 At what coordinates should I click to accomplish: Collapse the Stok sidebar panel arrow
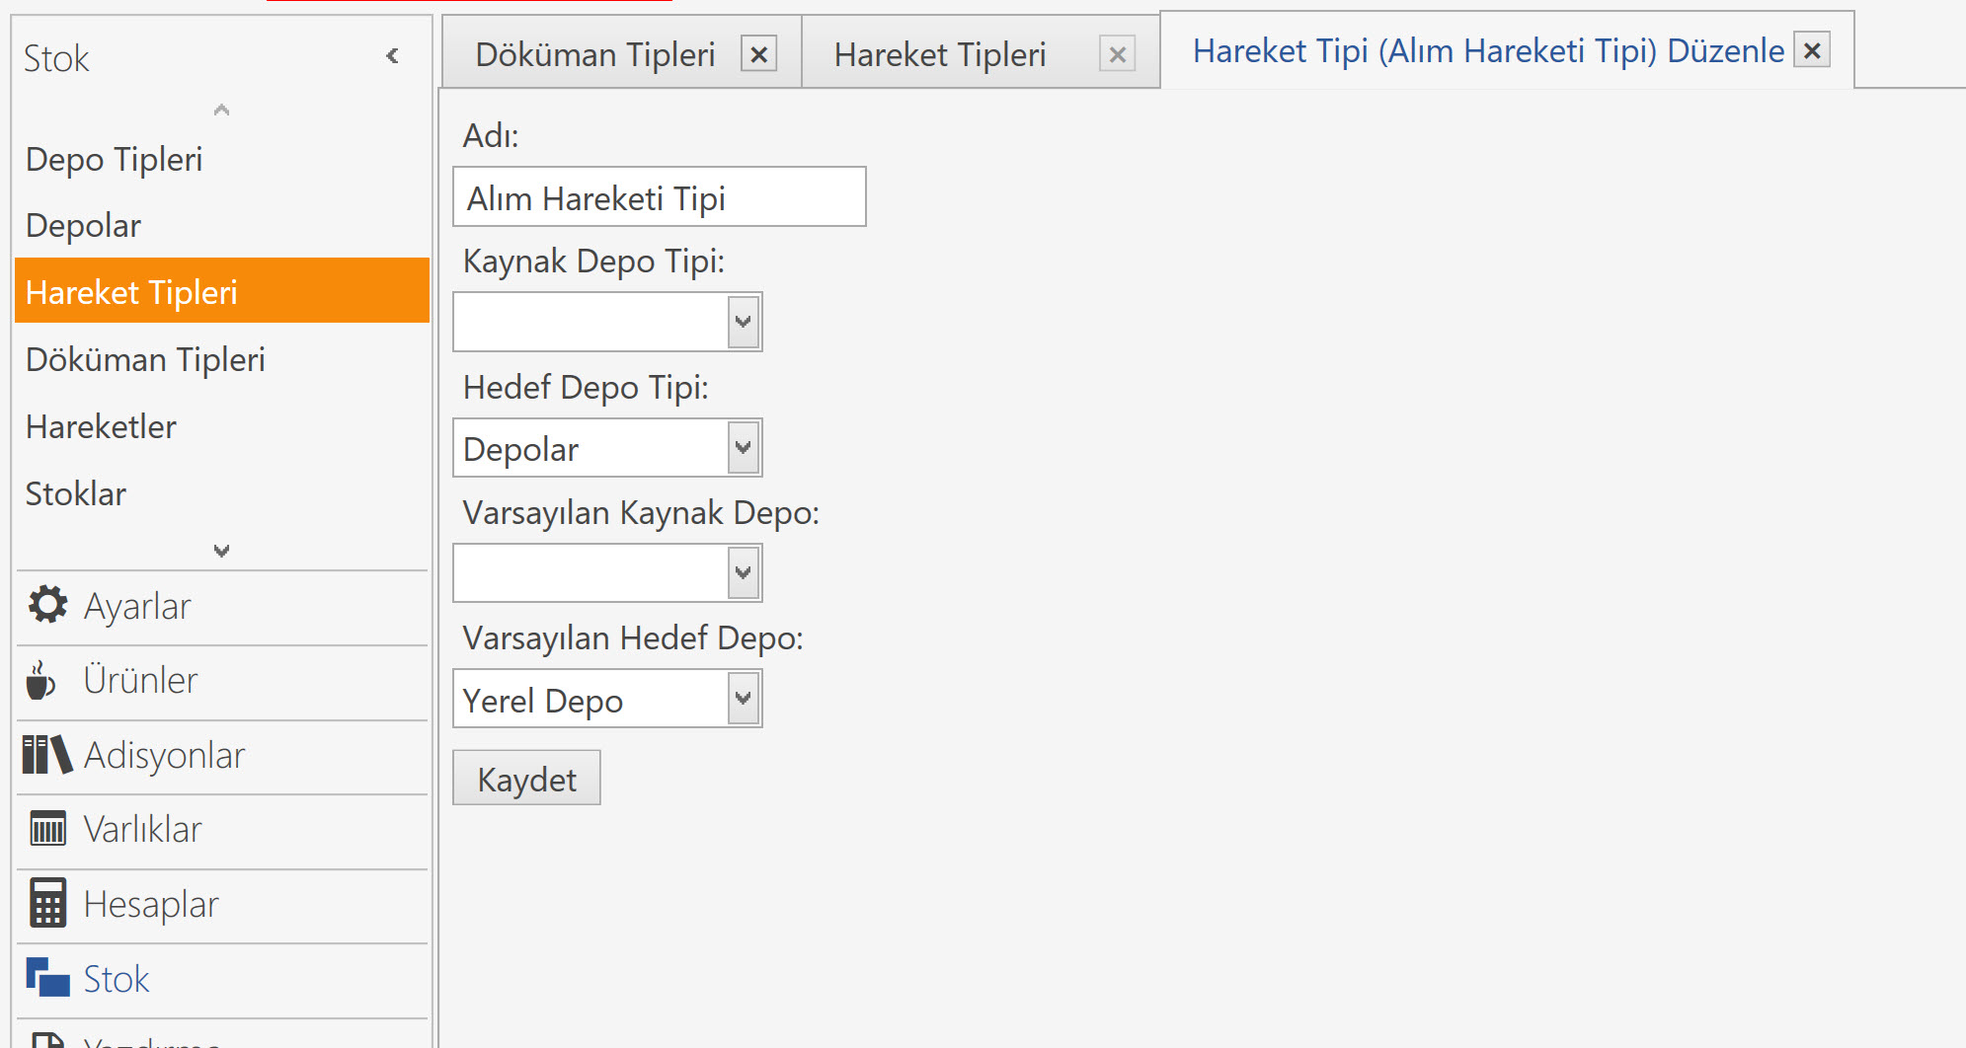[393, 56]
